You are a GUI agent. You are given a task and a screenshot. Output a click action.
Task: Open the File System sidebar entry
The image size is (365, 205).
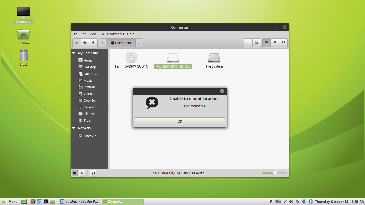(x=88, y=114)
